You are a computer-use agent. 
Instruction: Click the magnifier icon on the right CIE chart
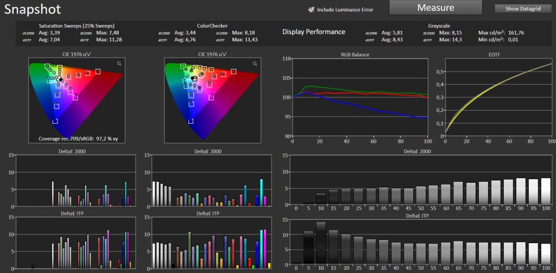tap(255, 64)
